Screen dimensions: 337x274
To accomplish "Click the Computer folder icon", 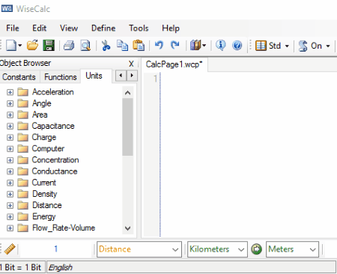I will pos(23,149).
